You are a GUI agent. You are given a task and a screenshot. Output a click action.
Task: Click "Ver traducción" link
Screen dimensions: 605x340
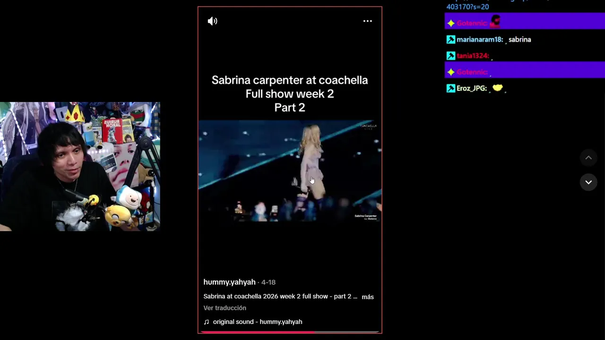[x=225, y=308]
